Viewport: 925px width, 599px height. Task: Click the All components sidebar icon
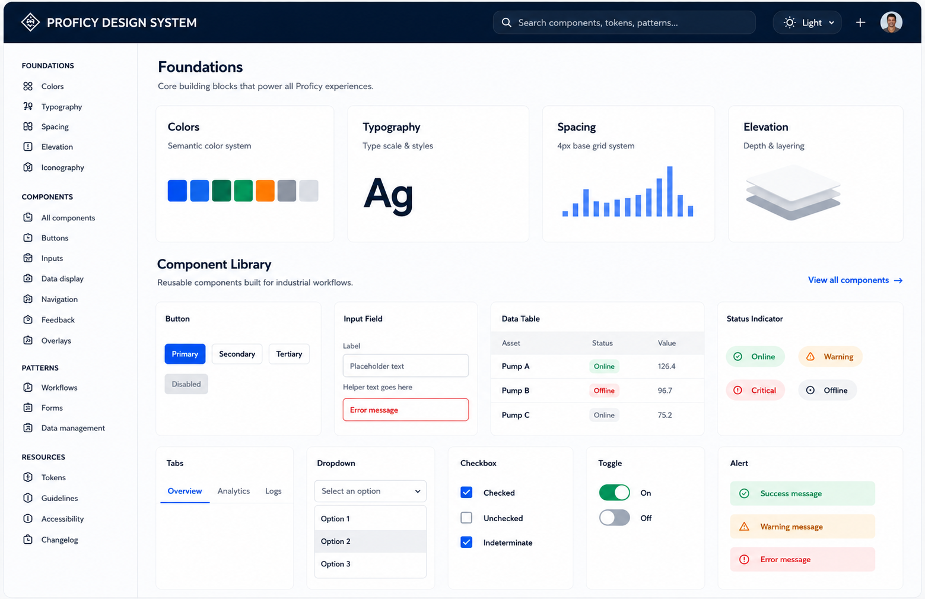(x=28, y=217)
